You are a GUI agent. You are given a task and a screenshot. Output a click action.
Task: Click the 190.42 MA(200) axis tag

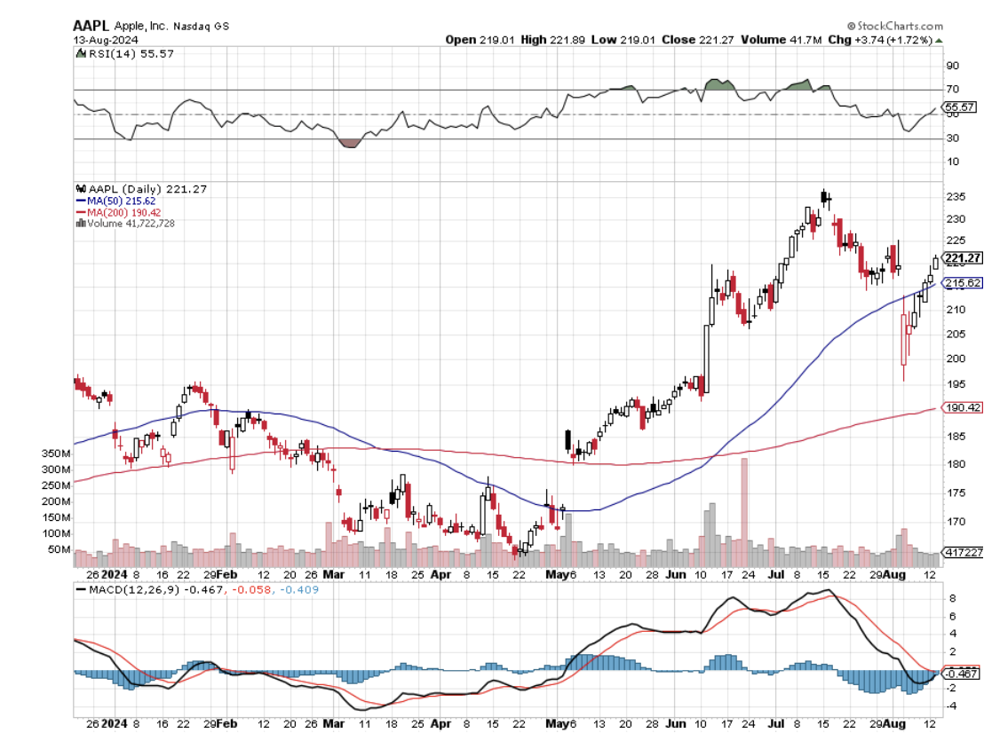964,408
